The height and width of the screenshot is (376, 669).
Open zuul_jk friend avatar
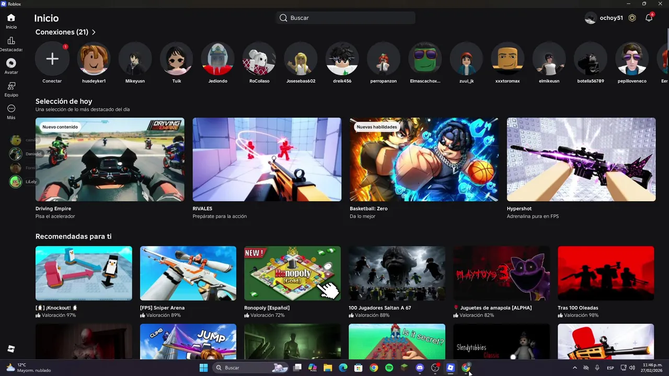[467, 59]
